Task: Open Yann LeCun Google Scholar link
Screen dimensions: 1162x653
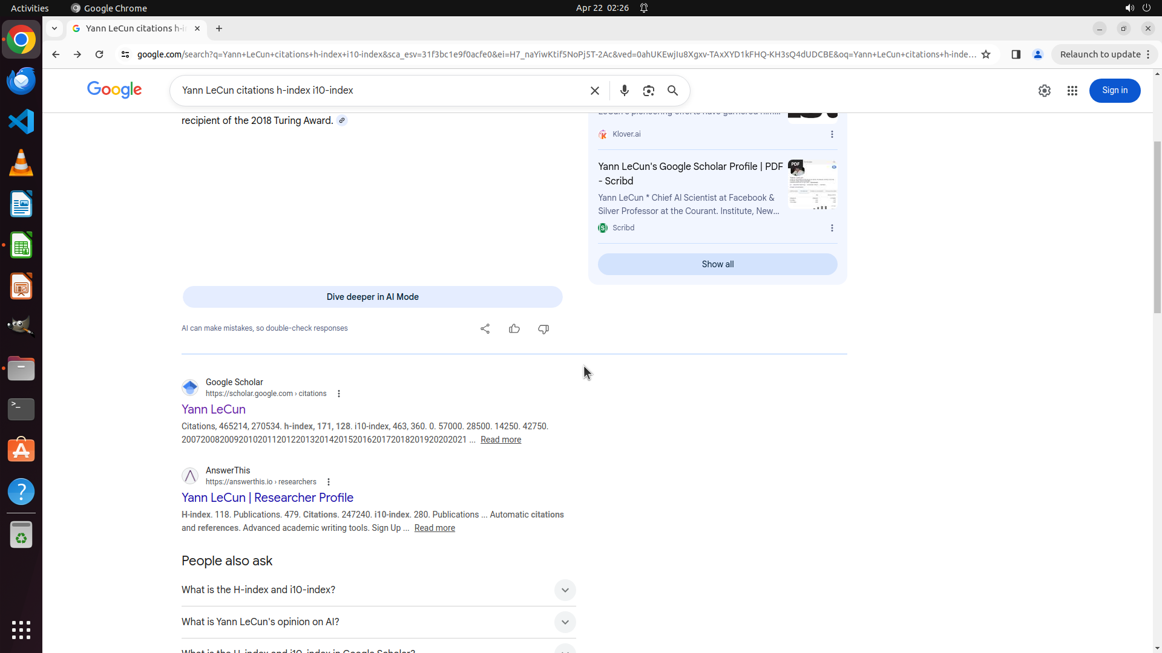Action: point(213,409)
